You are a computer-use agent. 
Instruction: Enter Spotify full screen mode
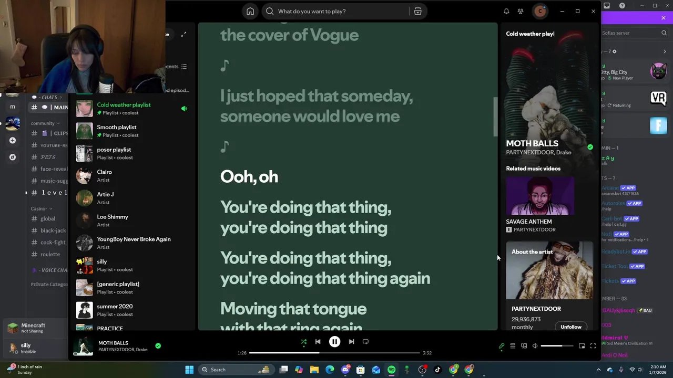[x=593, y=346]
